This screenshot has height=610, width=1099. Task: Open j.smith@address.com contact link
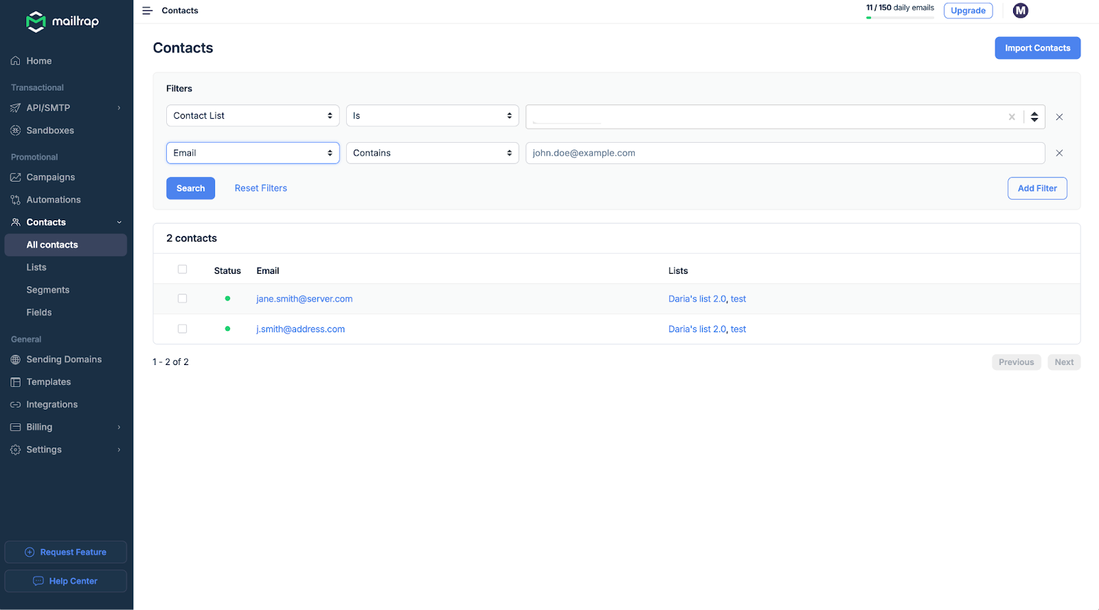(301, 329)
